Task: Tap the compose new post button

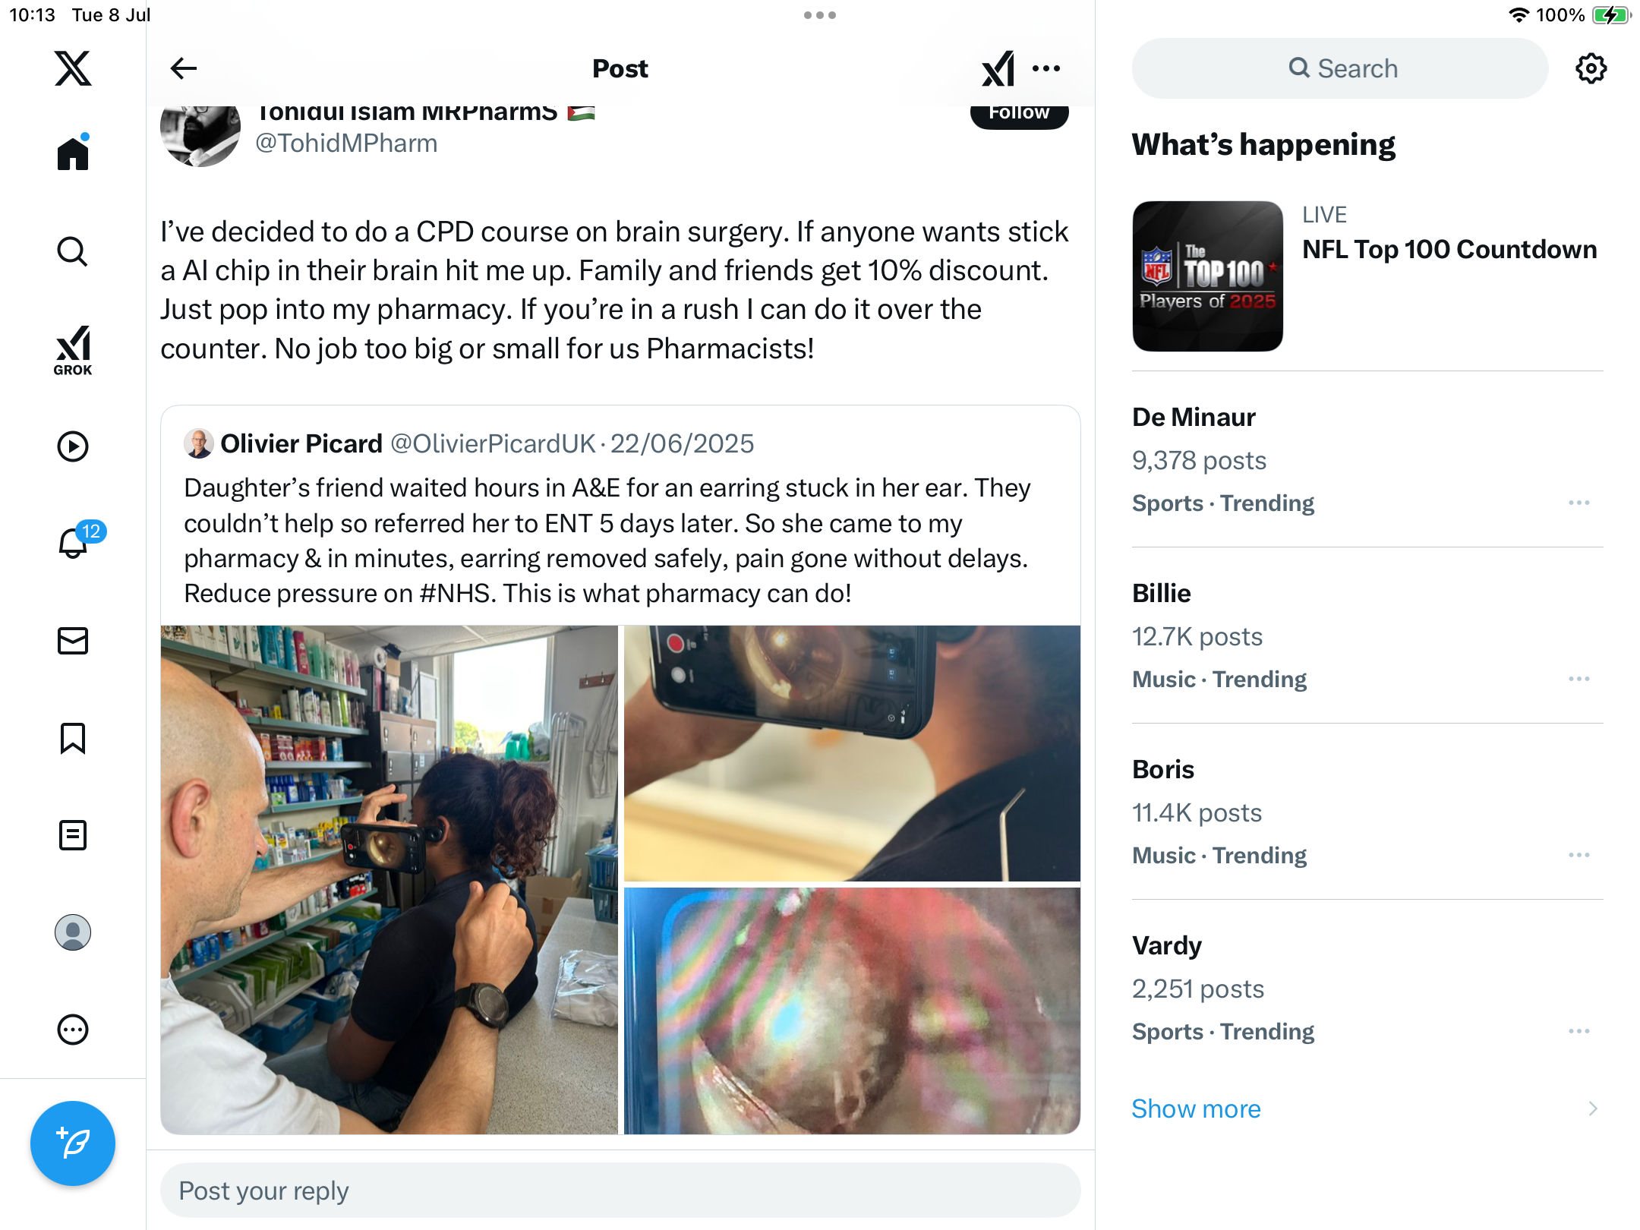Action: coord(73,1143)
